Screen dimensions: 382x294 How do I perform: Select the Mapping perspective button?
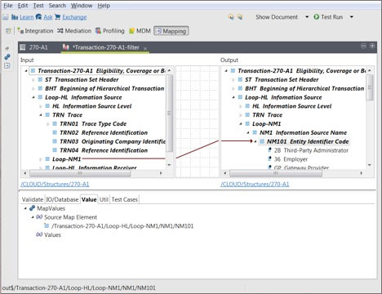point(171,31)
